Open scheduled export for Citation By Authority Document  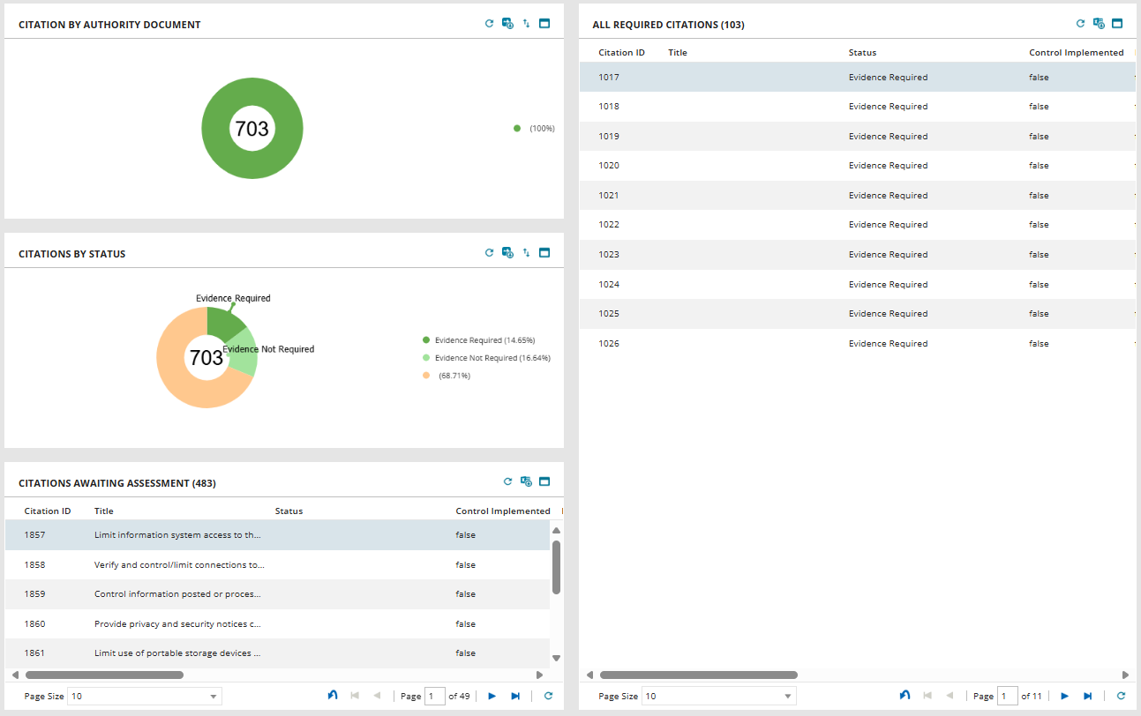coord(507,23)
